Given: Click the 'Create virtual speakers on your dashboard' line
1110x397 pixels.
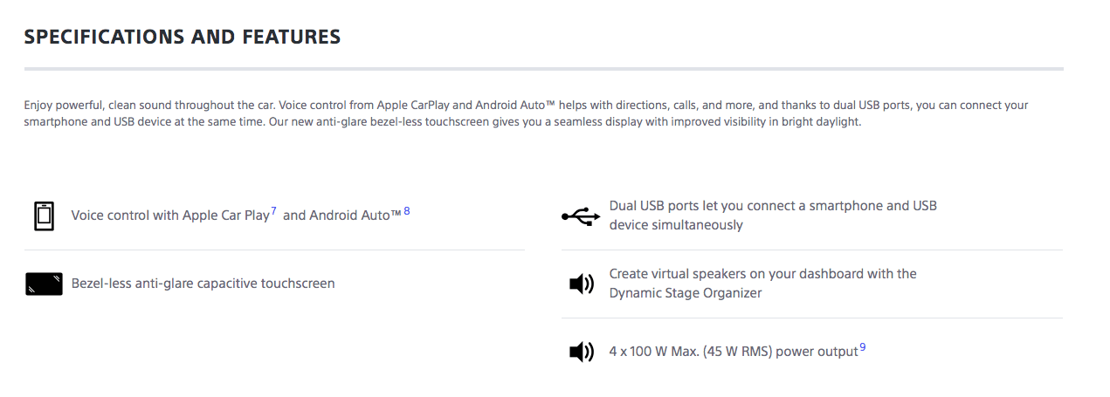Looking at the screenshot, I should [762, 274].
